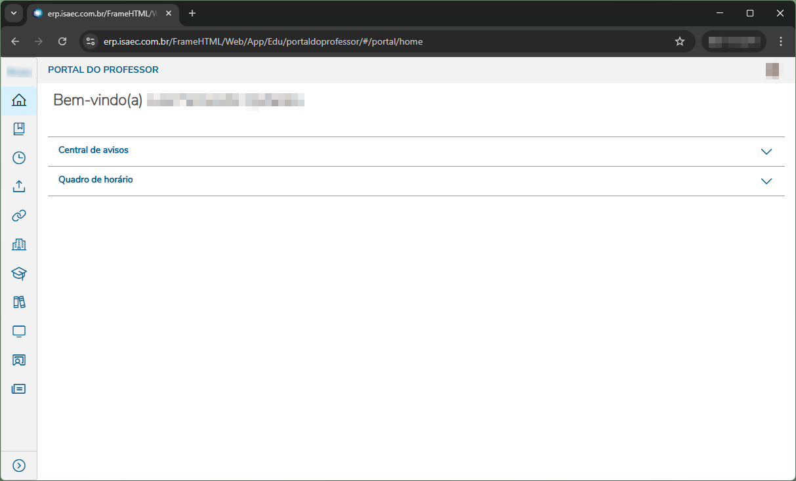Viewport: 796px width, 481px height.
Task: Select the news card icon in the sidebar
Action: pyautogui.click(x=18, y=388)
